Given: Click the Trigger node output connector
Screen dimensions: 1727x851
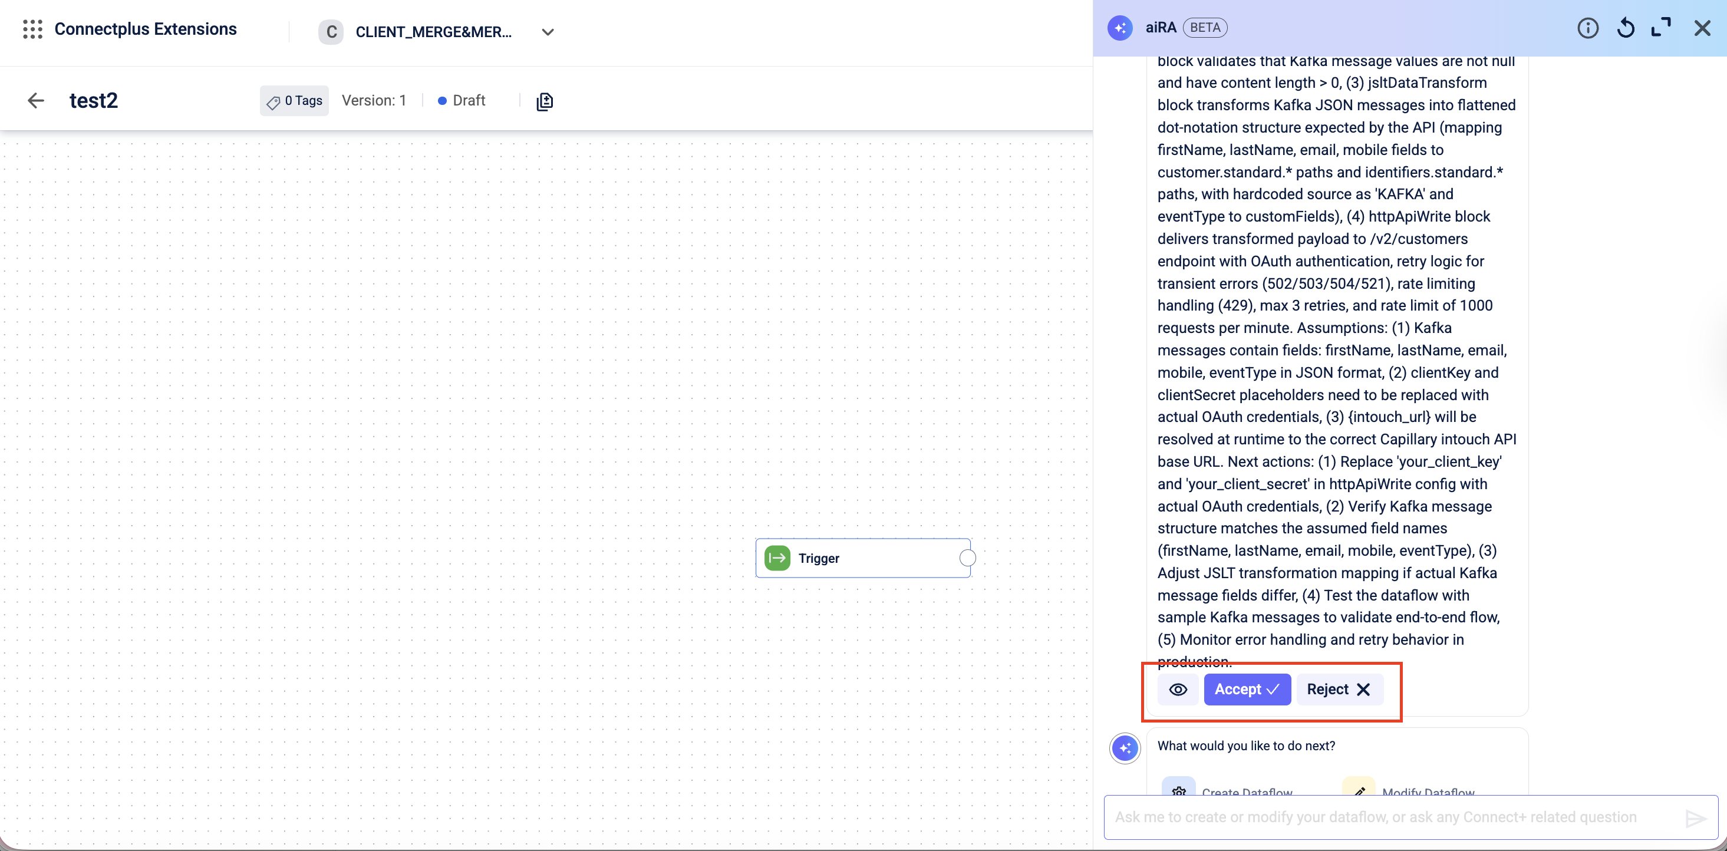Looking at the screenshot, I should point(967,558).
